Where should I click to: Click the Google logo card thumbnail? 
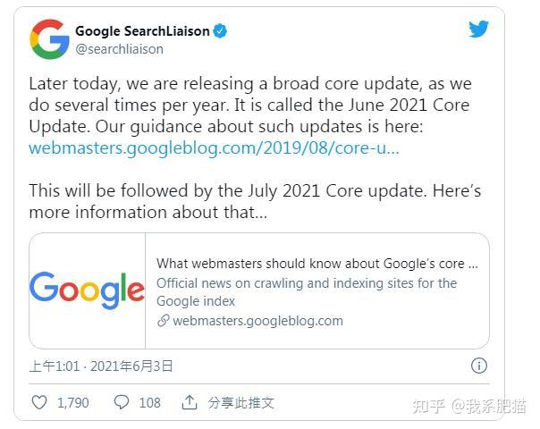(87, 291)
